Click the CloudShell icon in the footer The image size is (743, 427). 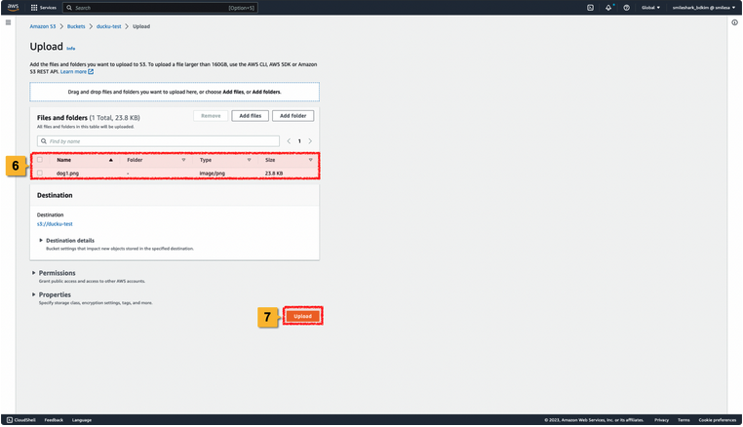10,420
